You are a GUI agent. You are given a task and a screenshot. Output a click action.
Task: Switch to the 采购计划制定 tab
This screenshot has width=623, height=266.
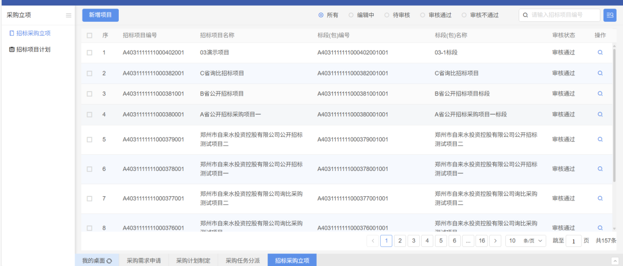click(x=193, y=261)
